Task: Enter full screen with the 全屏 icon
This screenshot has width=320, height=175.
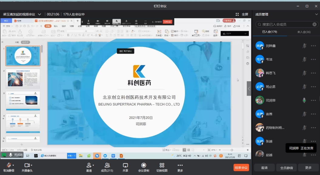Action: 237,14
